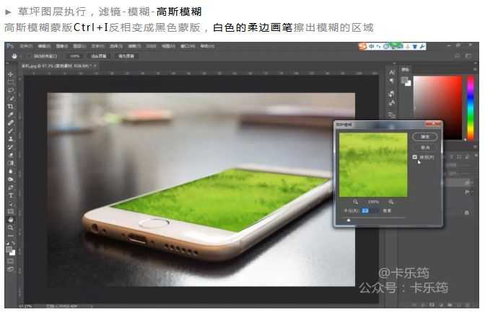Image resolution: width=485 pixels, height=312 pixels.
Task: Select the Crop tool
Action: pos(10,107)
